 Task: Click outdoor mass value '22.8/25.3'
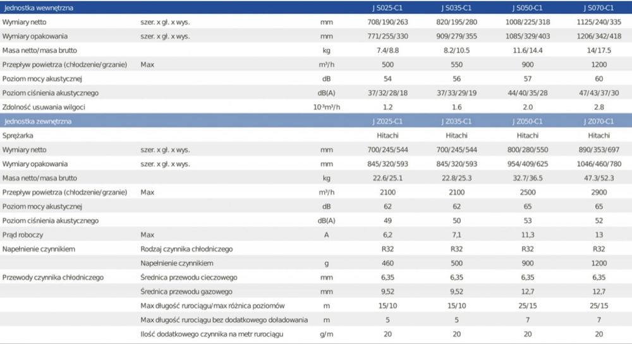click(x=456, y=178)
